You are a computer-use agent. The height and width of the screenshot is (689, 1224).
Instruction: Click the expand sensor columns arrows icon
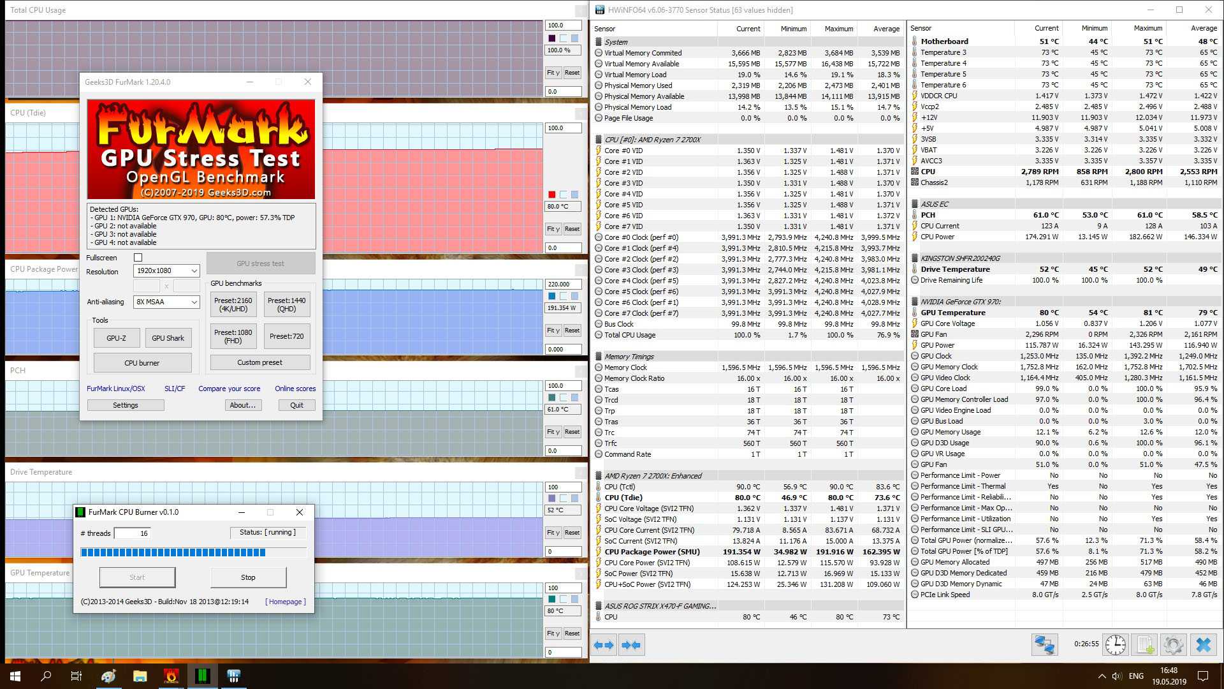point(603,645)
